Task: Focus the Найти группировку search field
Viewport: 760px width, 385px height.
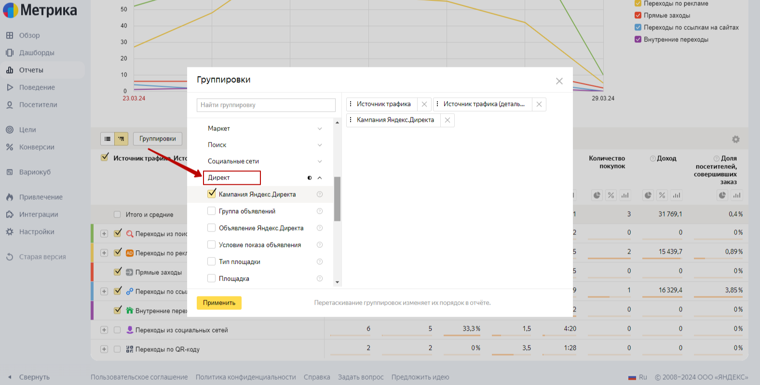Action: (266, 105)
